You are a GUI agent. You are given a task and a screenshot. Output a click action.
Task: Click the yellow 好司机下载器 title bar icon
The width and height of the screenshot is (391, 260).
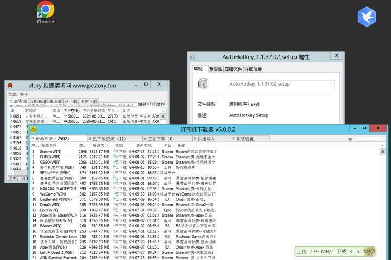(x=34, y=129)
